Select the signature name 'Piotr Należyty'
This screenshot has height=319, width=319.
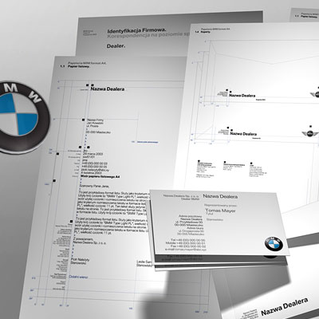(81, 259)
